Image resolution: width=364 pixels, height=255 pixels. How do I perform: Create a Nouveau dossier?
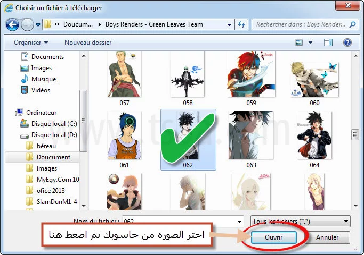click(88, 42)
